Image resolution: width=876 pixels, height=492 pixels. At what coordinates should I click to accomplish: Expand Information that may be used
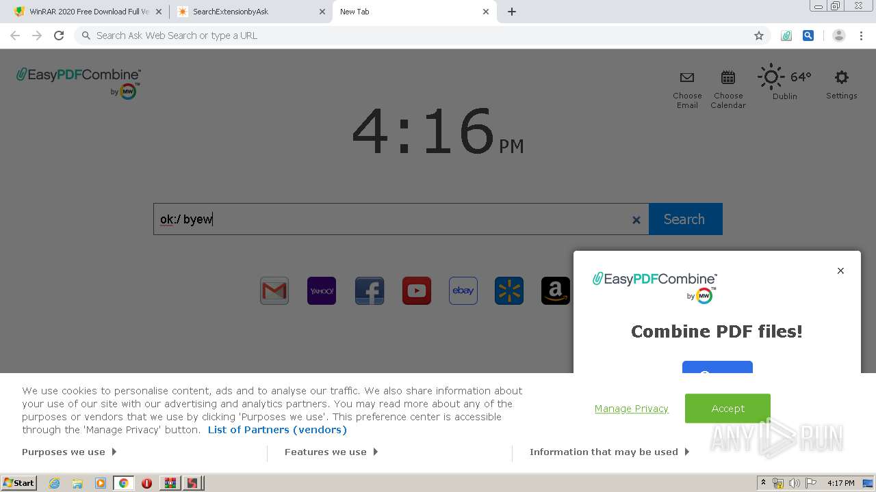[x=609, y=452]
